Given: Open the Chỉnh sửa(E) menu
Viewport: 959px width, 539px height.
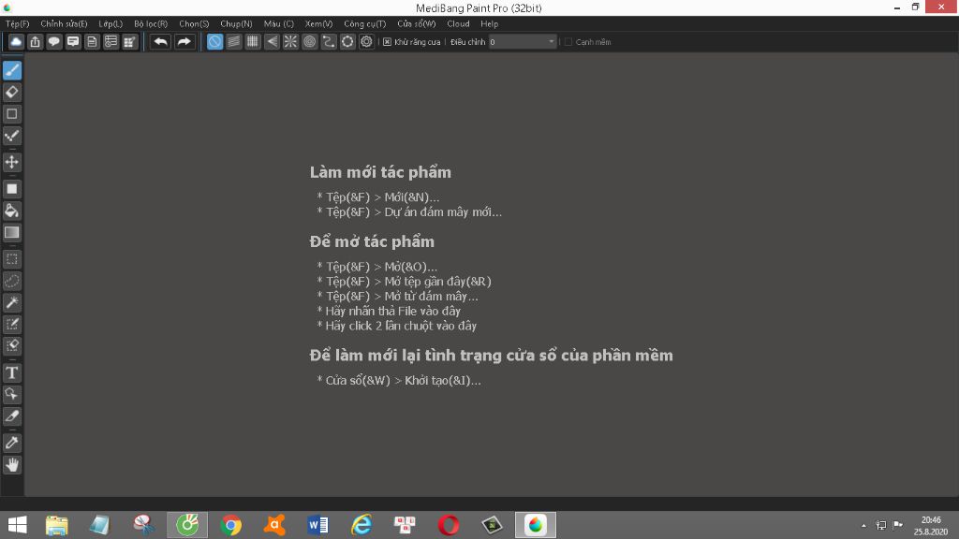Looking at the screenshot, I should point(64,23).
